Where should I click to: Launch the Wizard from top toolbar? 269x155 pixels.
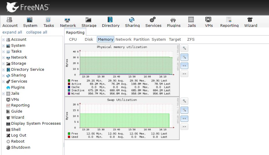click(250, 22)
